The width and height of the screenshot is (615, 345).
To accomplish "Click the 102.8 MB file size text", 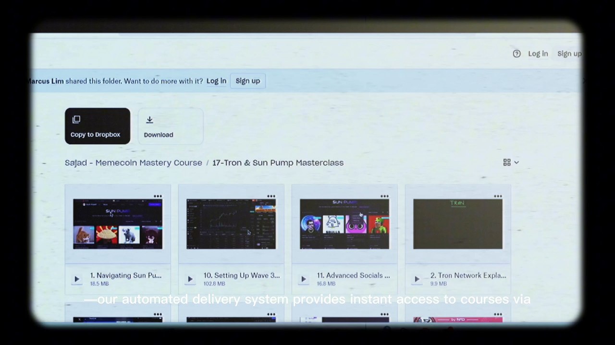I will click(x=214, y=284).
